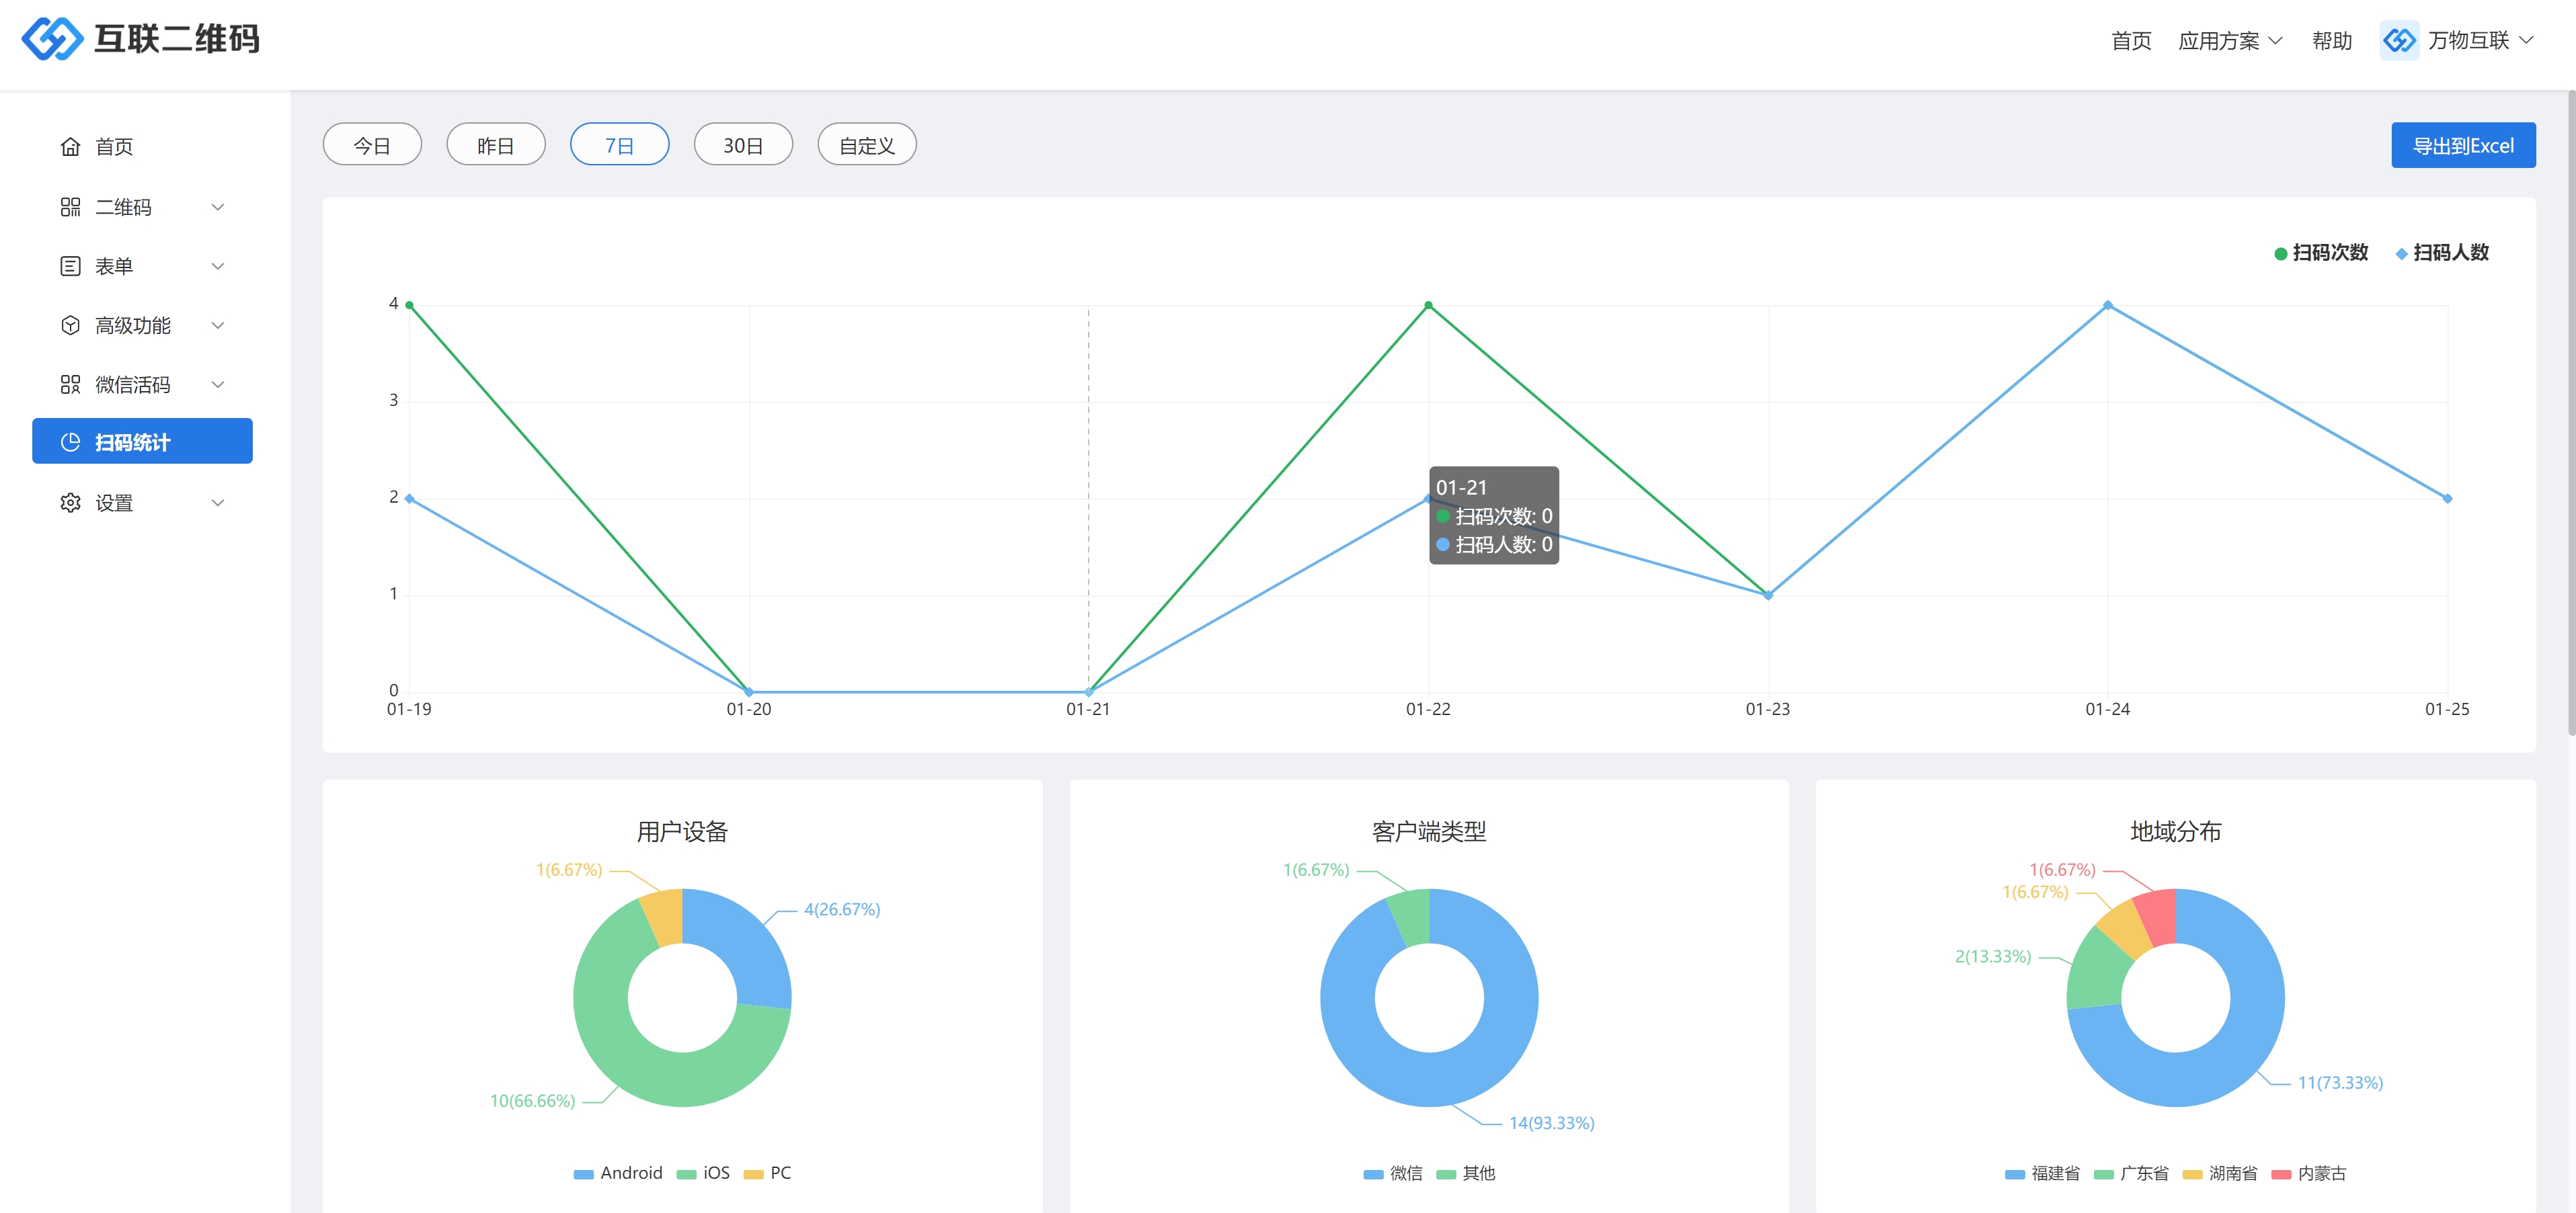Click the 万物互联 account avatar icon
Image resolution: width=2576 pixels, height=1213 pixels.
click(x=2399, y=40)
